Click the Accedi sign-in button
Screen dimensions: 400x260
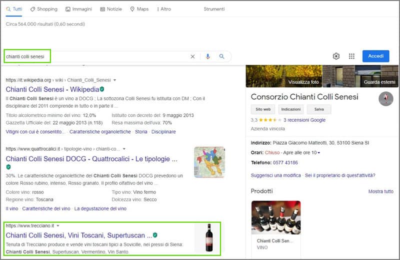pos(376,56)
